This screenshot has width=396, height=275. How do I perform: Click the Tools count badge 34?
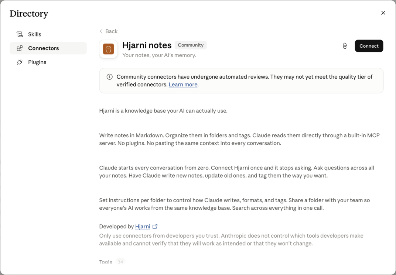(x=120, y=262)
